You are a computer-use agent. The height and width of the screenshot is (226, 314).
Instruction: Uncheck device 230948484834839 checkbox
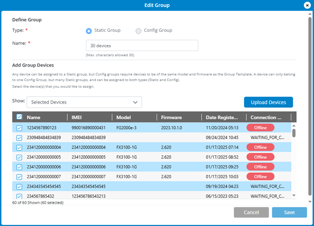19,137
